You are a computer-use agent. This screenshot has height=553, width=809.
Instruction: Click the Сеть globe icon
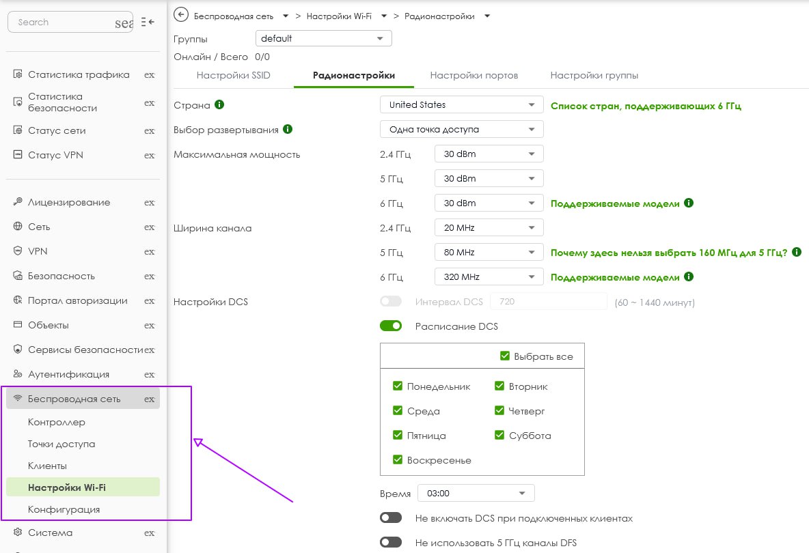(18, 226)
